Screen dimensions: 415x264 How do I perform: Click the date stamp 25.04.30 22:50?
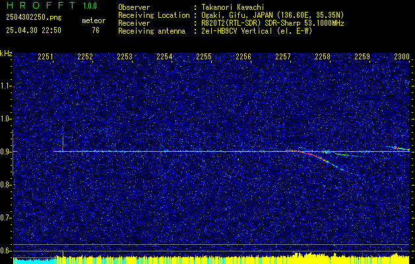34,30
